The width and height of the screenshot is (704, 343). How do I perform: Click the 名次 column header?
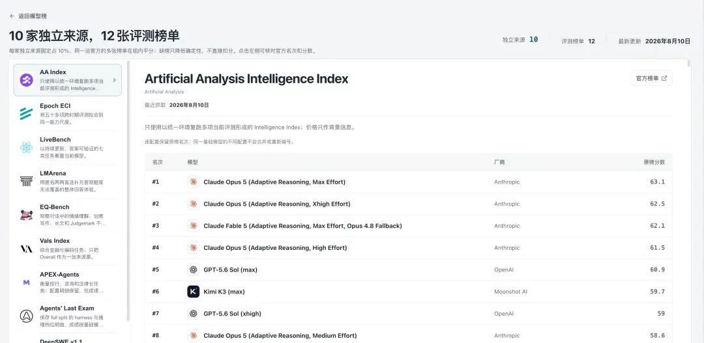158,162
